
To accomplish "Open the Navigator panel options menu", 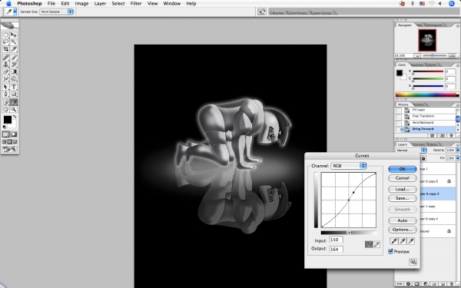I will (x=457, y=26).
